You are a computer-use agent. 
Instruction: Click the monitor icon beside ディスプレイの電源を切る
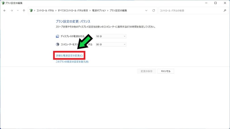click(x=58, y=36)
